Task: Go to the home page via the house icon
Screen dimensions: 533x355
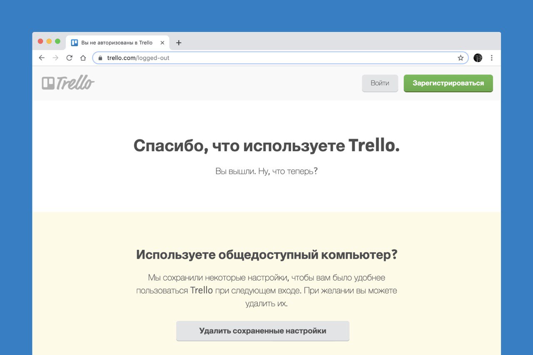Action: (83, 58)
